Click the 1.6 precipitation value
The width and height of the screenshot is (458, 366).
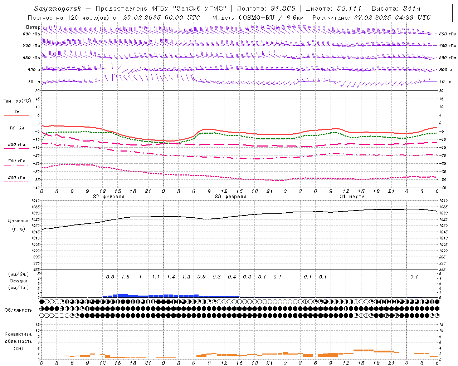(x=125, y=277)
